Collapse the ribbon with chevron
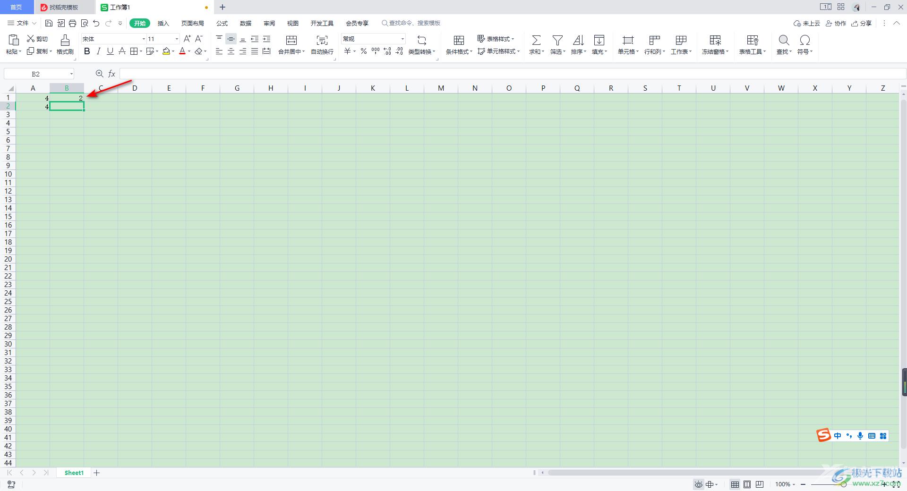This screenshot has width=907, height=491. pos(897,23)
